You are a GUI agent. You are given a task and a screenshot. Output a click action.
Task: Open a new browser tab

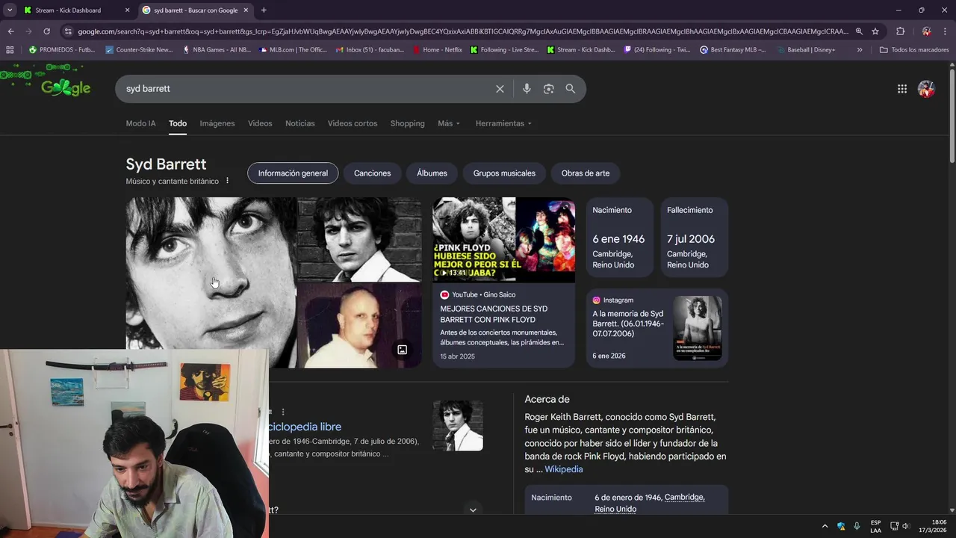pos(264,10)
